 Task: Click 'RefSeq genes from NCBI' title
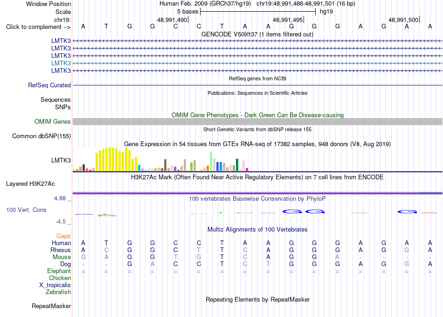[257, 78]
